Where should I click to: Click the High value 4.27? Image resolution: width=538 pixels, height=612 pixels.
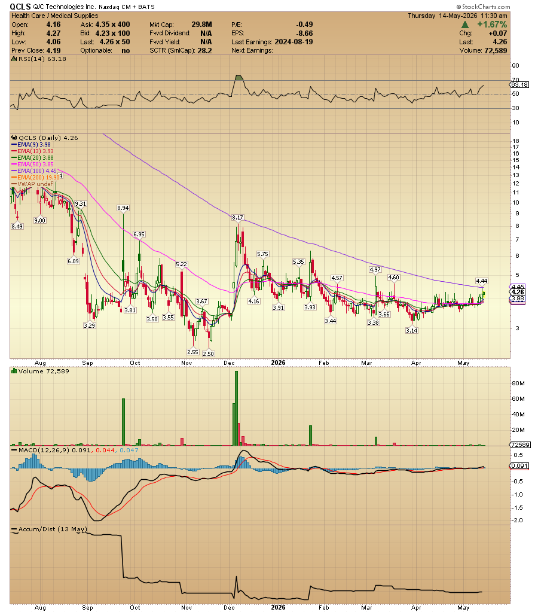tap(53, 34)
